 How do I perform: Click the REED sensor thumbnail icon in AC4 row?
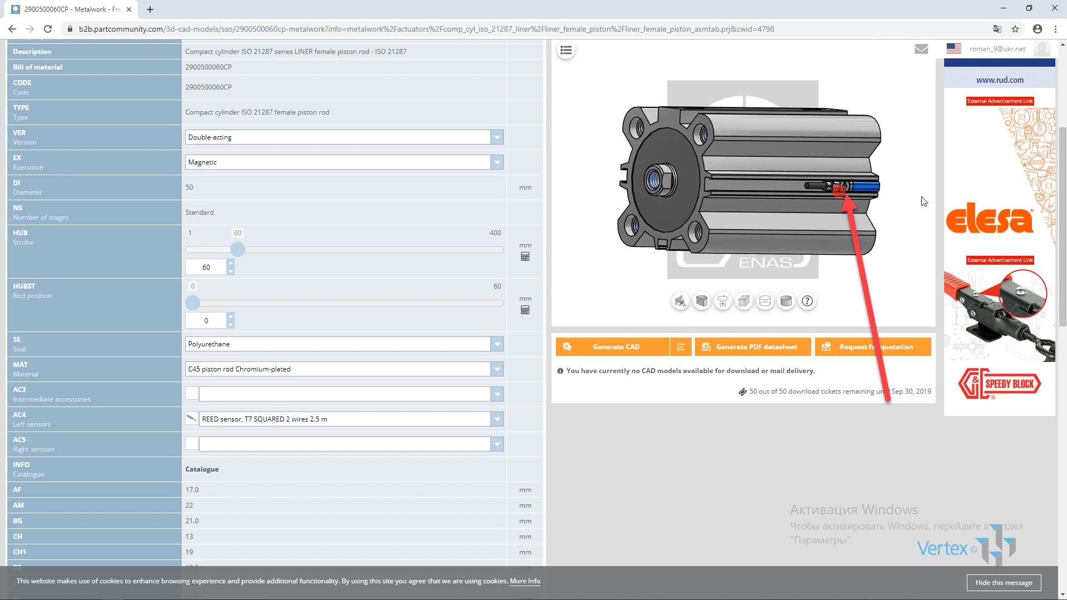[192, 419]
